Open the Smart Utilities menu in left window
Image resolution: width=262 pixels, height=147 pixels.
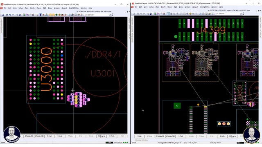click(x=74, y=8)
